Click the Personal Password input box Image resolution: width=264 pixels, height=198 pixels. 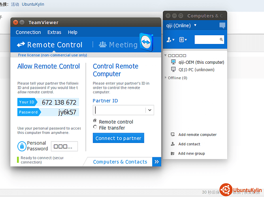pos(64,146)
